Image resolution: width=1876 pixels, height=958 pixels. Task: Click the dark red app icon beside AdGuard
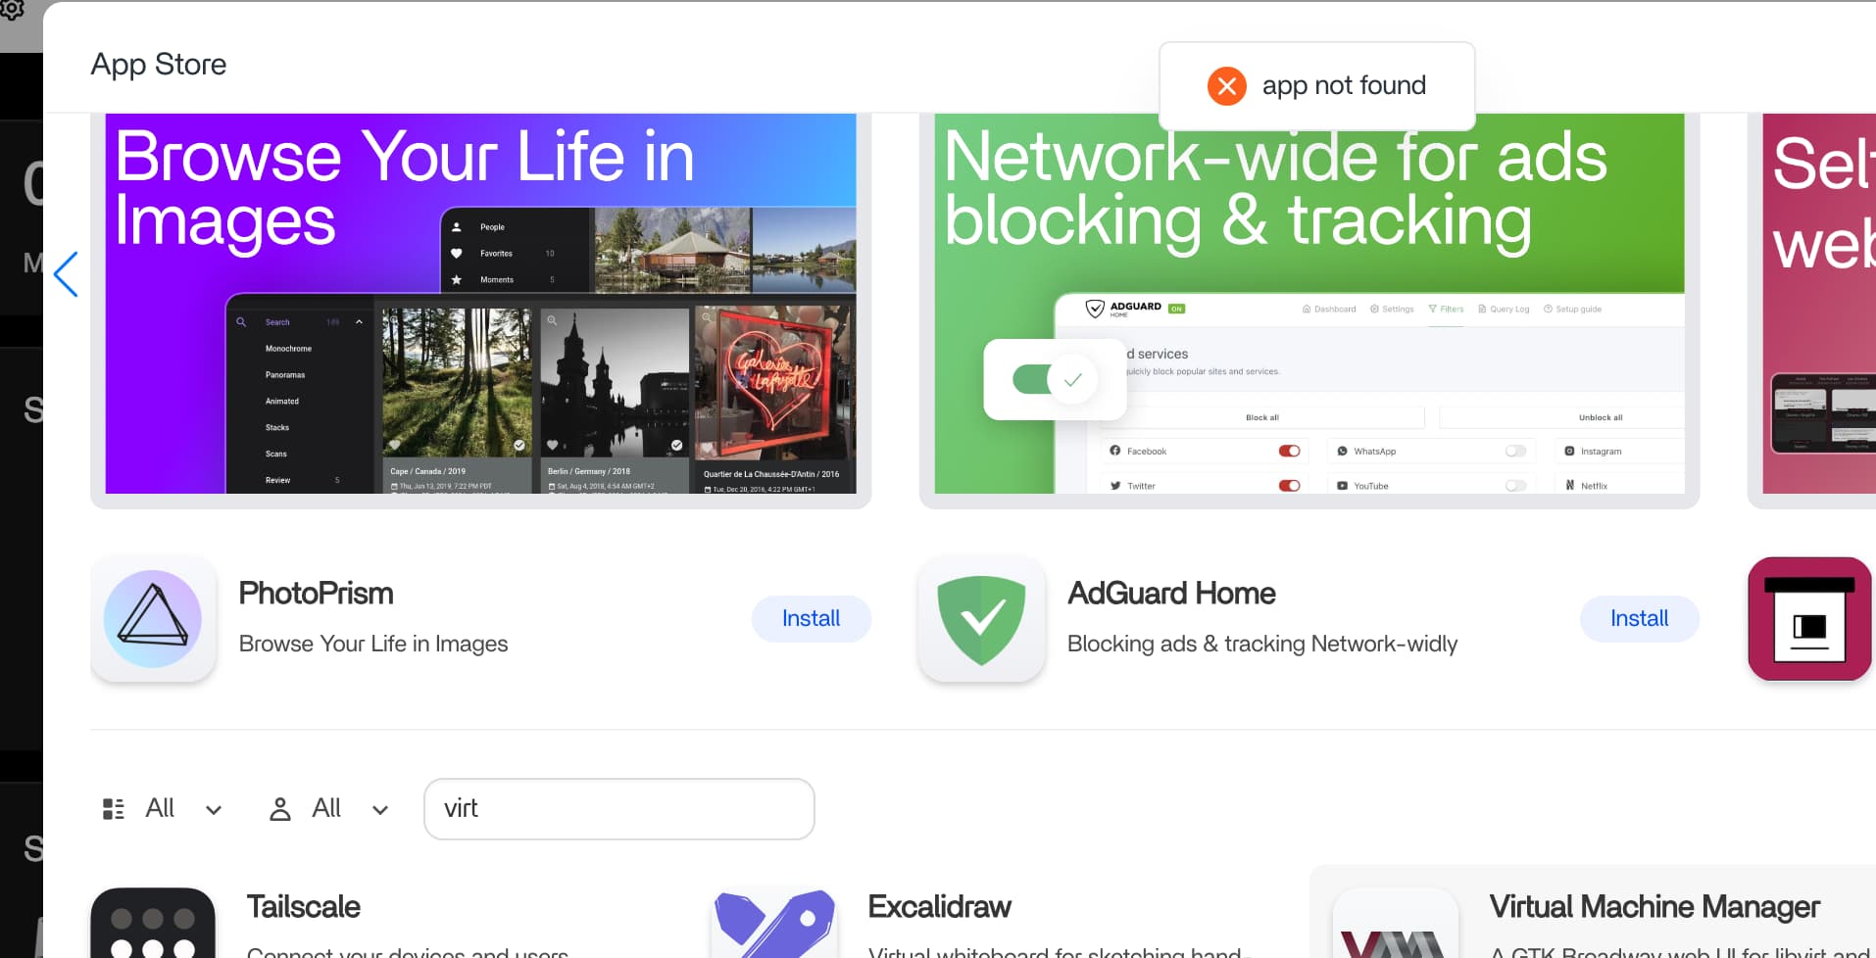[x=1809, y=619]
